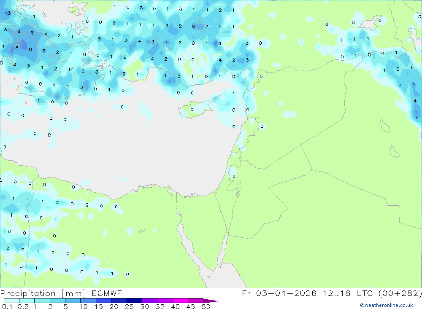Click the legend label '0.1'
Image resolution: width=422 pixels, height=309 pixels.
click(7, 306)
